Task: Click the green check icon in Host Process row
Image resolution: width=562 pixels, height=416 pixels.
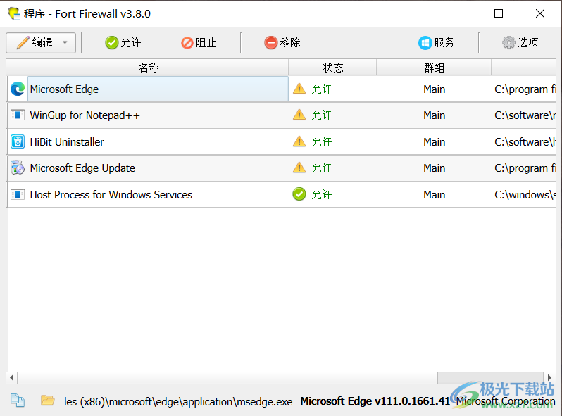Action: point(299,194)
